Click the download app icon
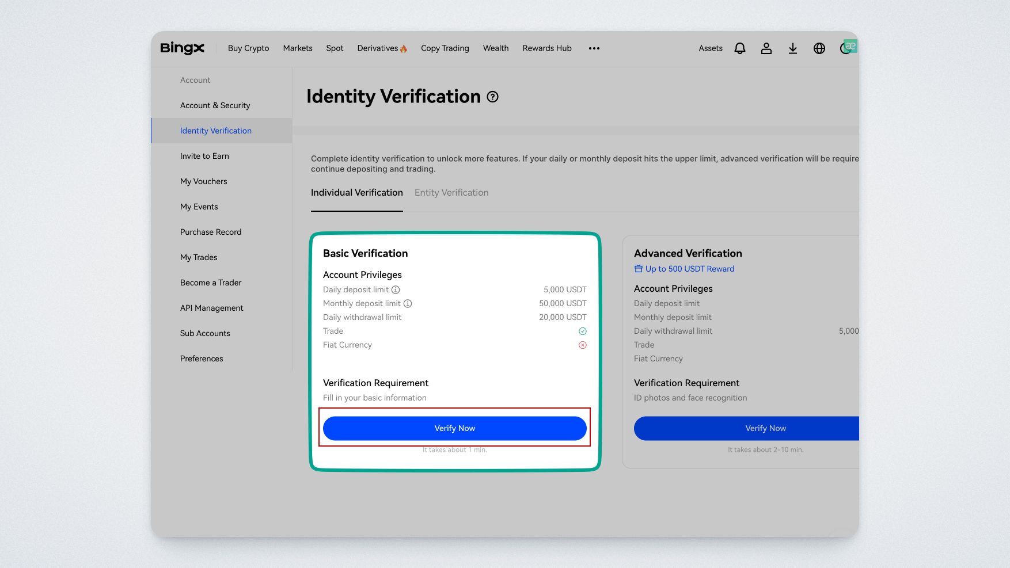 (x=793, y=48)
